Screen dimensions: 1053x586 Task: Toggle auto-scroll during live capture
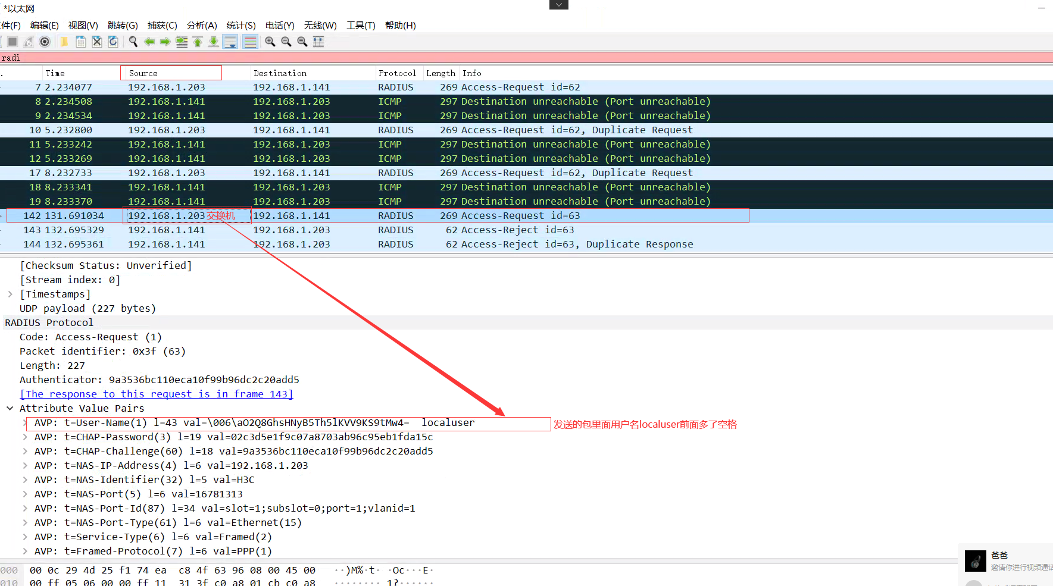[x=230, y=42]
